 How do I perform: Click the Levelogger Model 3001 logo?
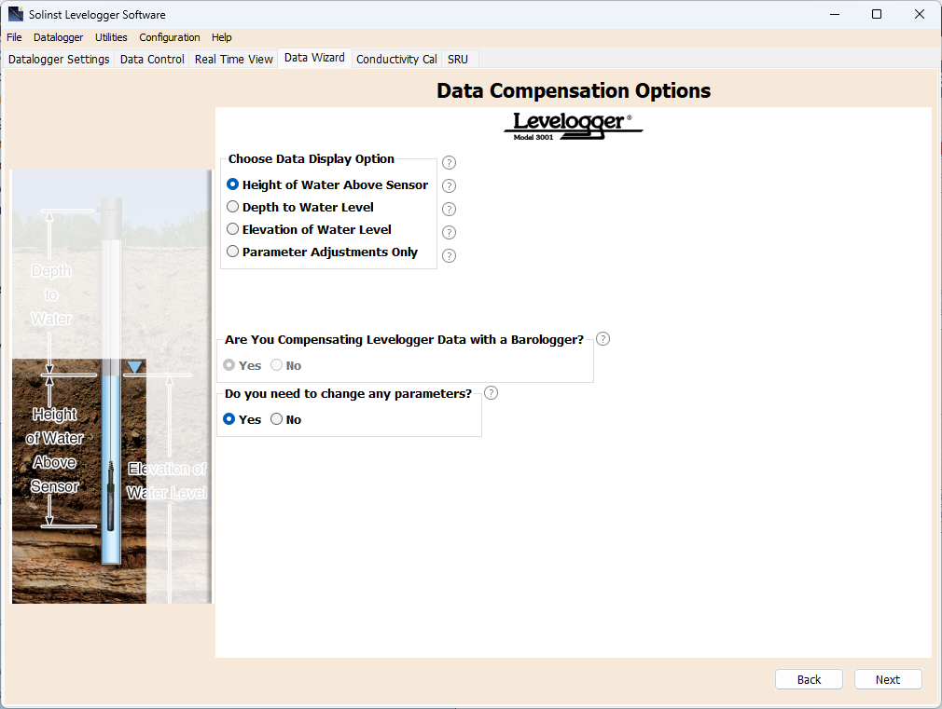[573, 126]
